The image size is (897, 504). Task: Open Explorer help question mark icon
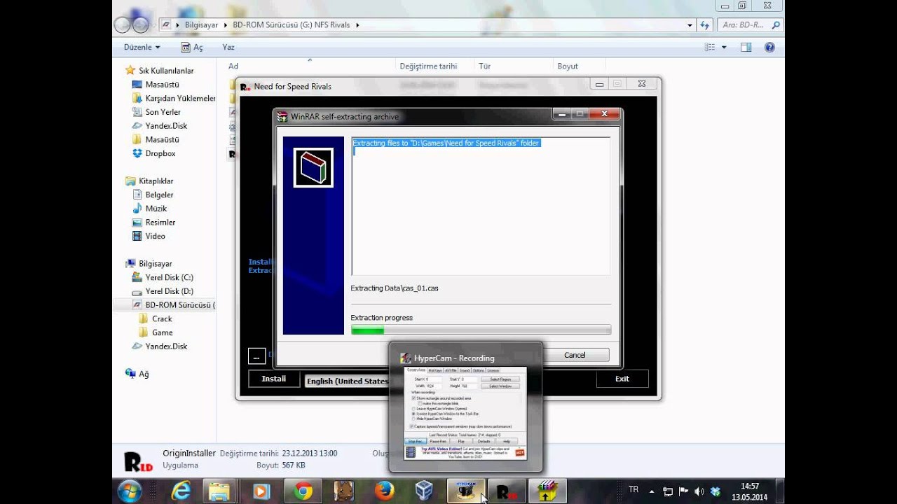pos(769,47)
